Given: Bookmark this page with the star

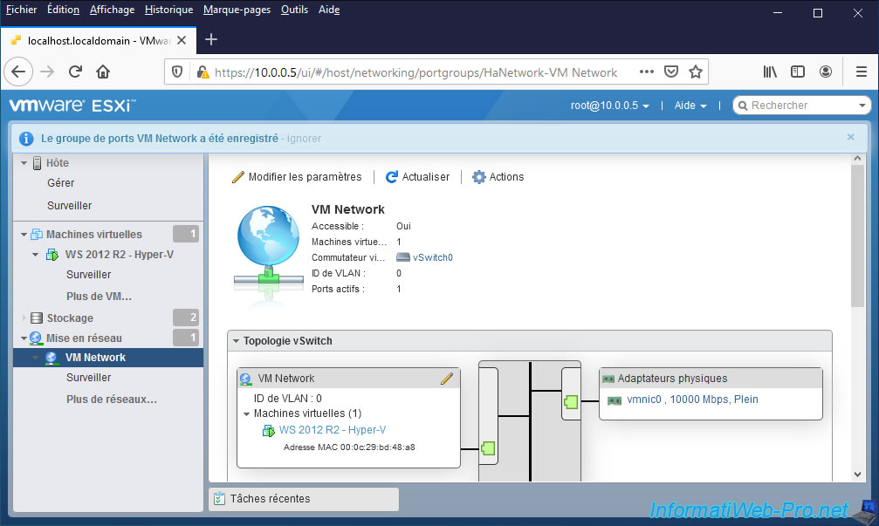Looking at the screenshot, I should pos(696,72).
